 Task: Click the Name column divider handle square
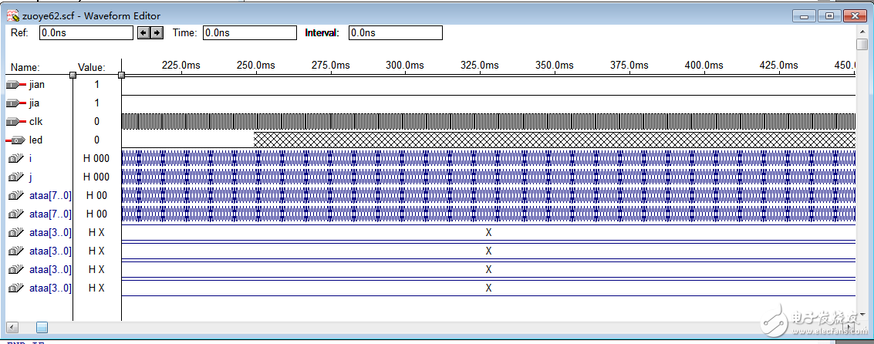(x=73, y=76)
